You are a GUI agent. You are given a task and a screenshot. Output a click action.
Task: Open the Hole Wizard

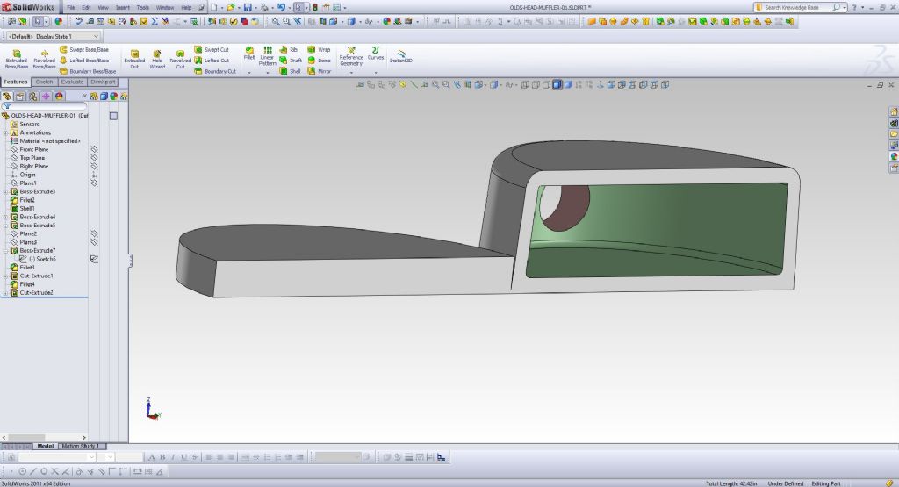157,59
